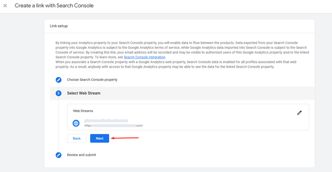
Task: Click the Web Streams card title
Action: (83, 111)
